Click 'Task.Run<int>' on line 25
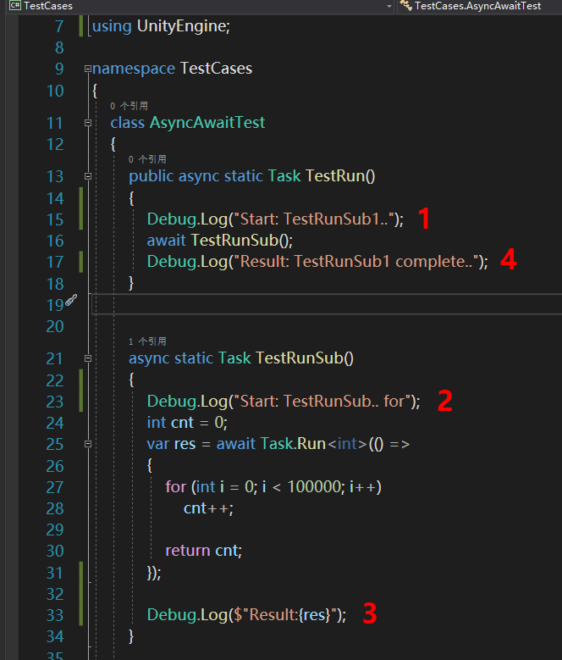Viewport: 562px width, 660px height. click(314, 444)
